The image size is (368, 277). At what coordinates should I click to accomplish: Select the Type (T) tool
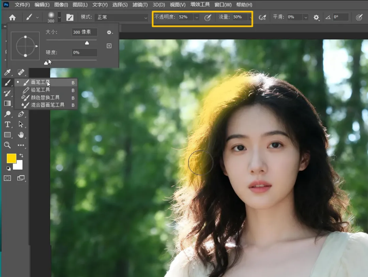[7, 124]
